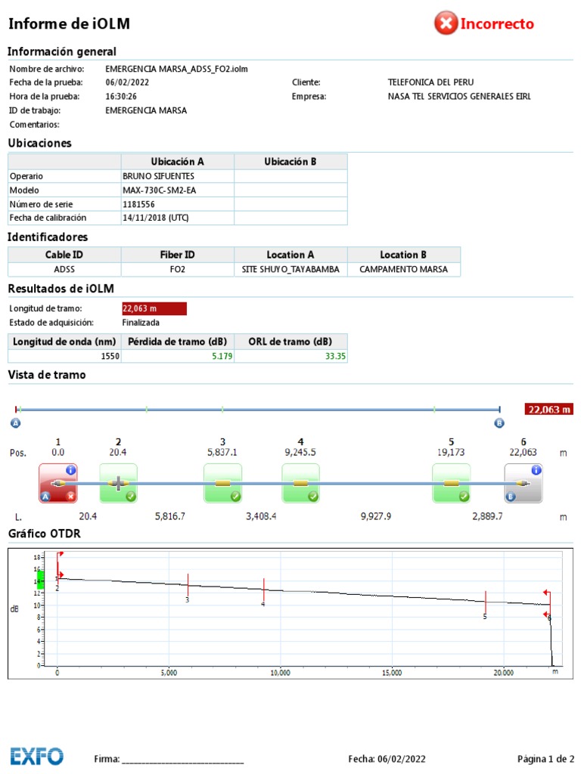Click the red Longitud de tramo value
The height and width of the screenshot is (774, 581).
(x=154, y=308)
